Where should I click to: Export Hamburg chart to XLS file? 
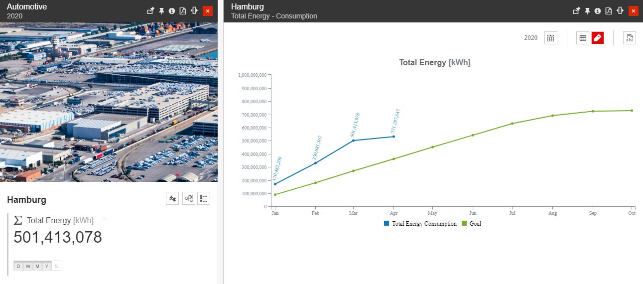(x=630, y=38)
